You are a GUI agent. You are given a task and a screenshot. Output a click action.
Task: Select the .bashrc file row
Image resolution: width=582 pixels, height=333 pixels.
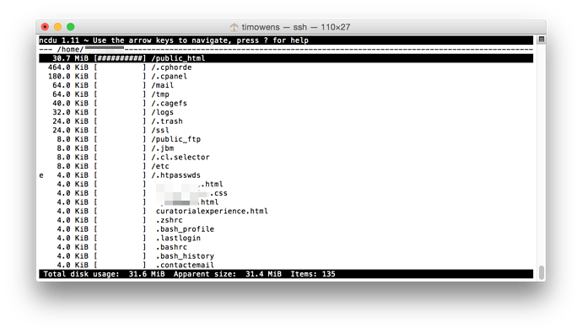point(286,247)
